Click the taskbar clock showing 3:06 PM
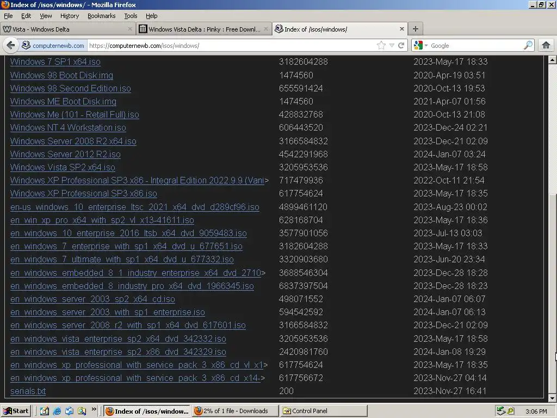The image size is (557, 418). [536, 411]
